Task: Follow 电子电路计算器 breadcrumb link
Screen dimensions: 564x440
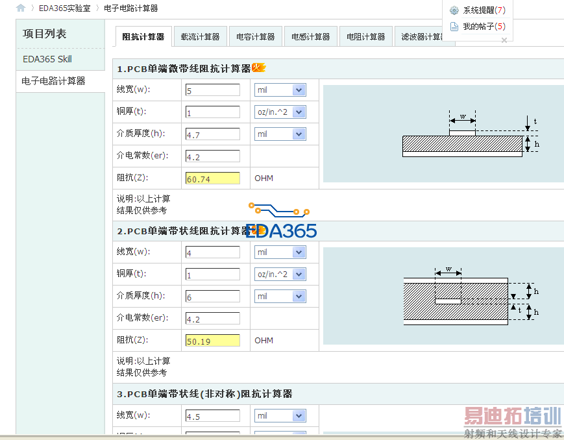Action: tap(131, 8)
